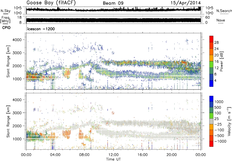Click the 'N.Search' legend label
This screenshot has width=232, height=161.
pos(224,11)
